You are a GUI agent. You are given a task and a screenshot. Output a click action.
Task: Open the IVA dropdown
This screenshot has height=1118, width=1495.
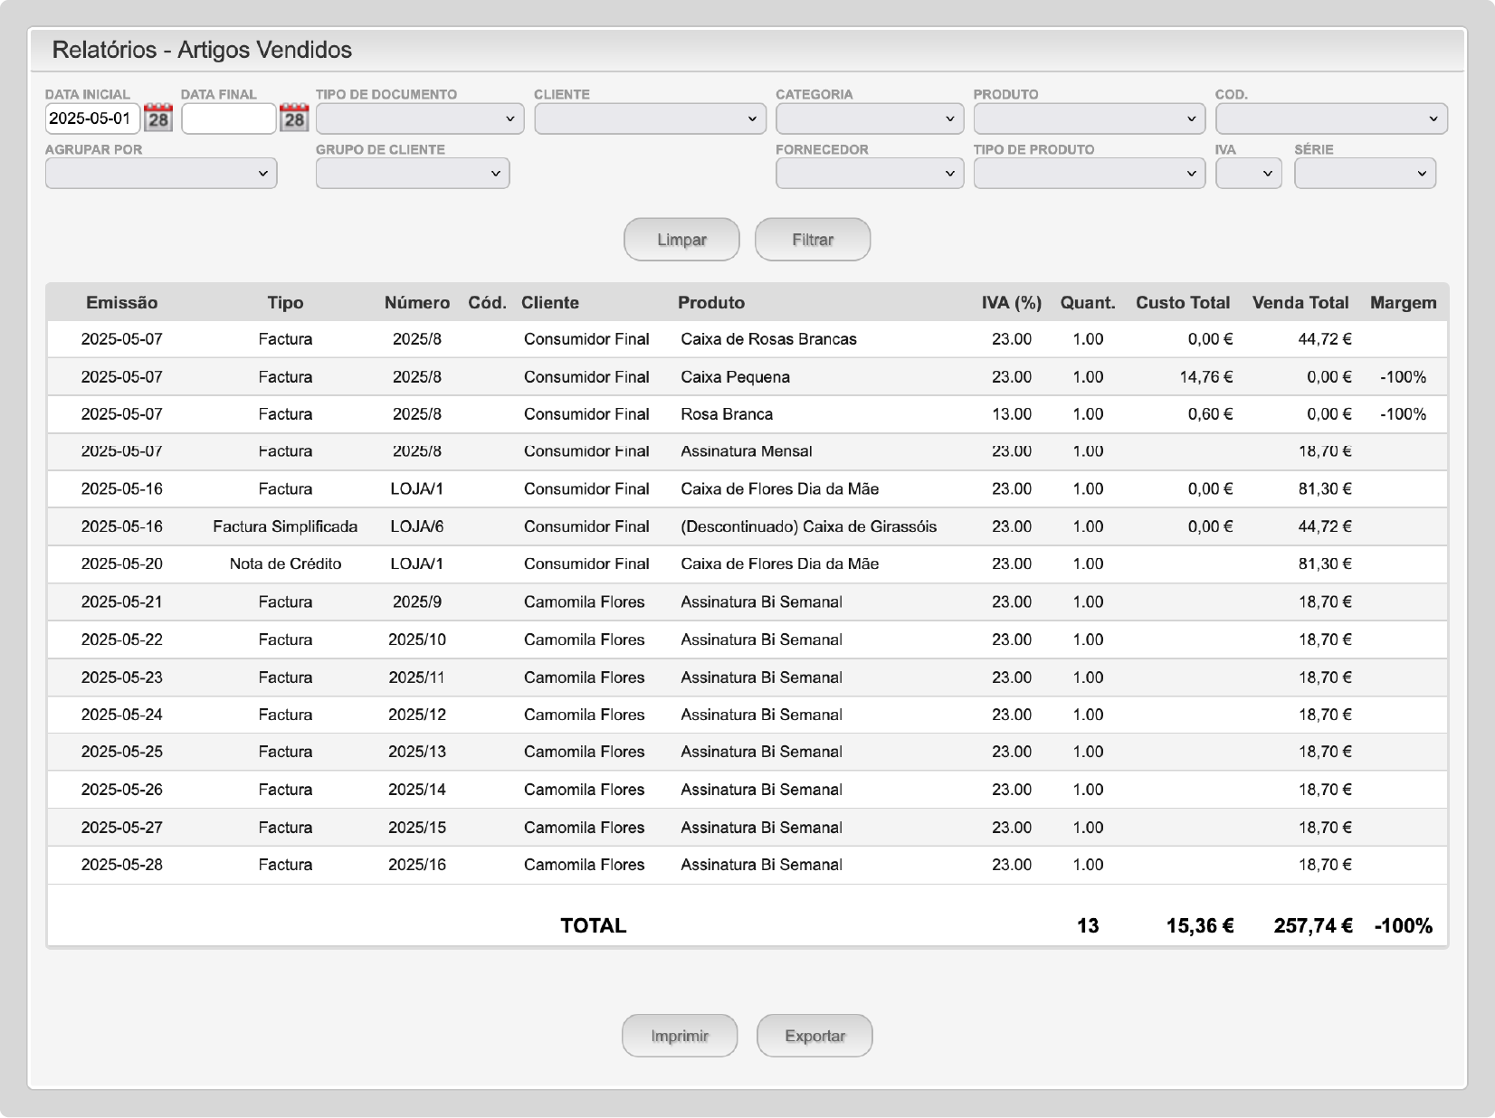1248,174
